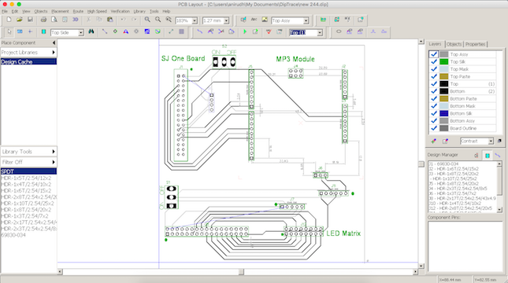Open print preview
The height and width of the screenshot is (283, 508).
[x=54, y=20]
